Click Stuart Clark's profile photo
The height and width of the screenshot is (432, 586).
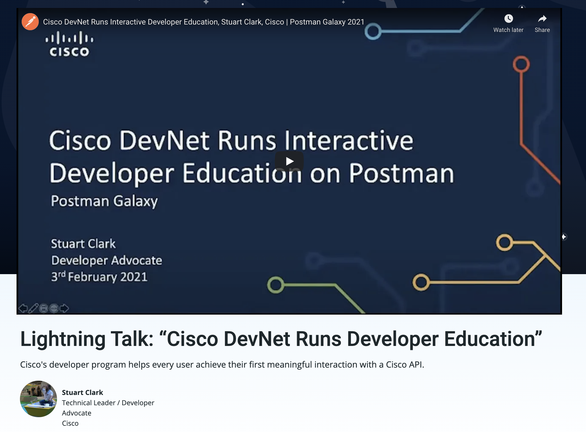click(38, 399)
